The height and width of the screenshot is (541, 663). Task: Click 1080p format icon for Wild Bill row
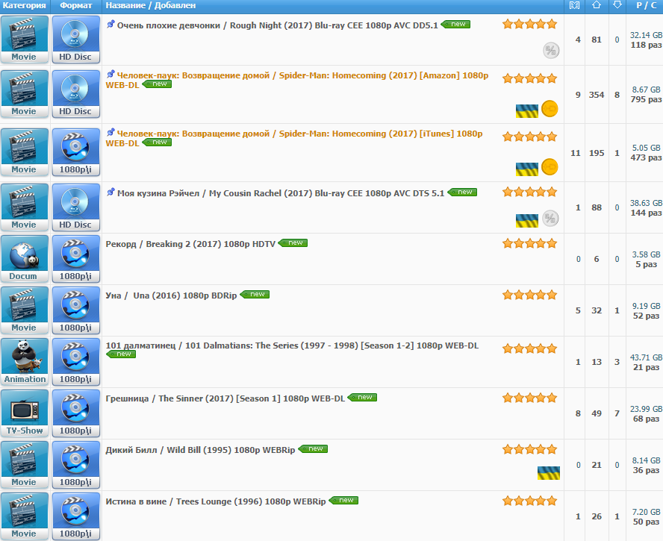(75, 466)
